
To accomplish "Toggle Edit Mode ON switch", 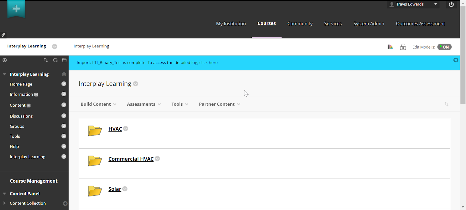I will (444, 47).
